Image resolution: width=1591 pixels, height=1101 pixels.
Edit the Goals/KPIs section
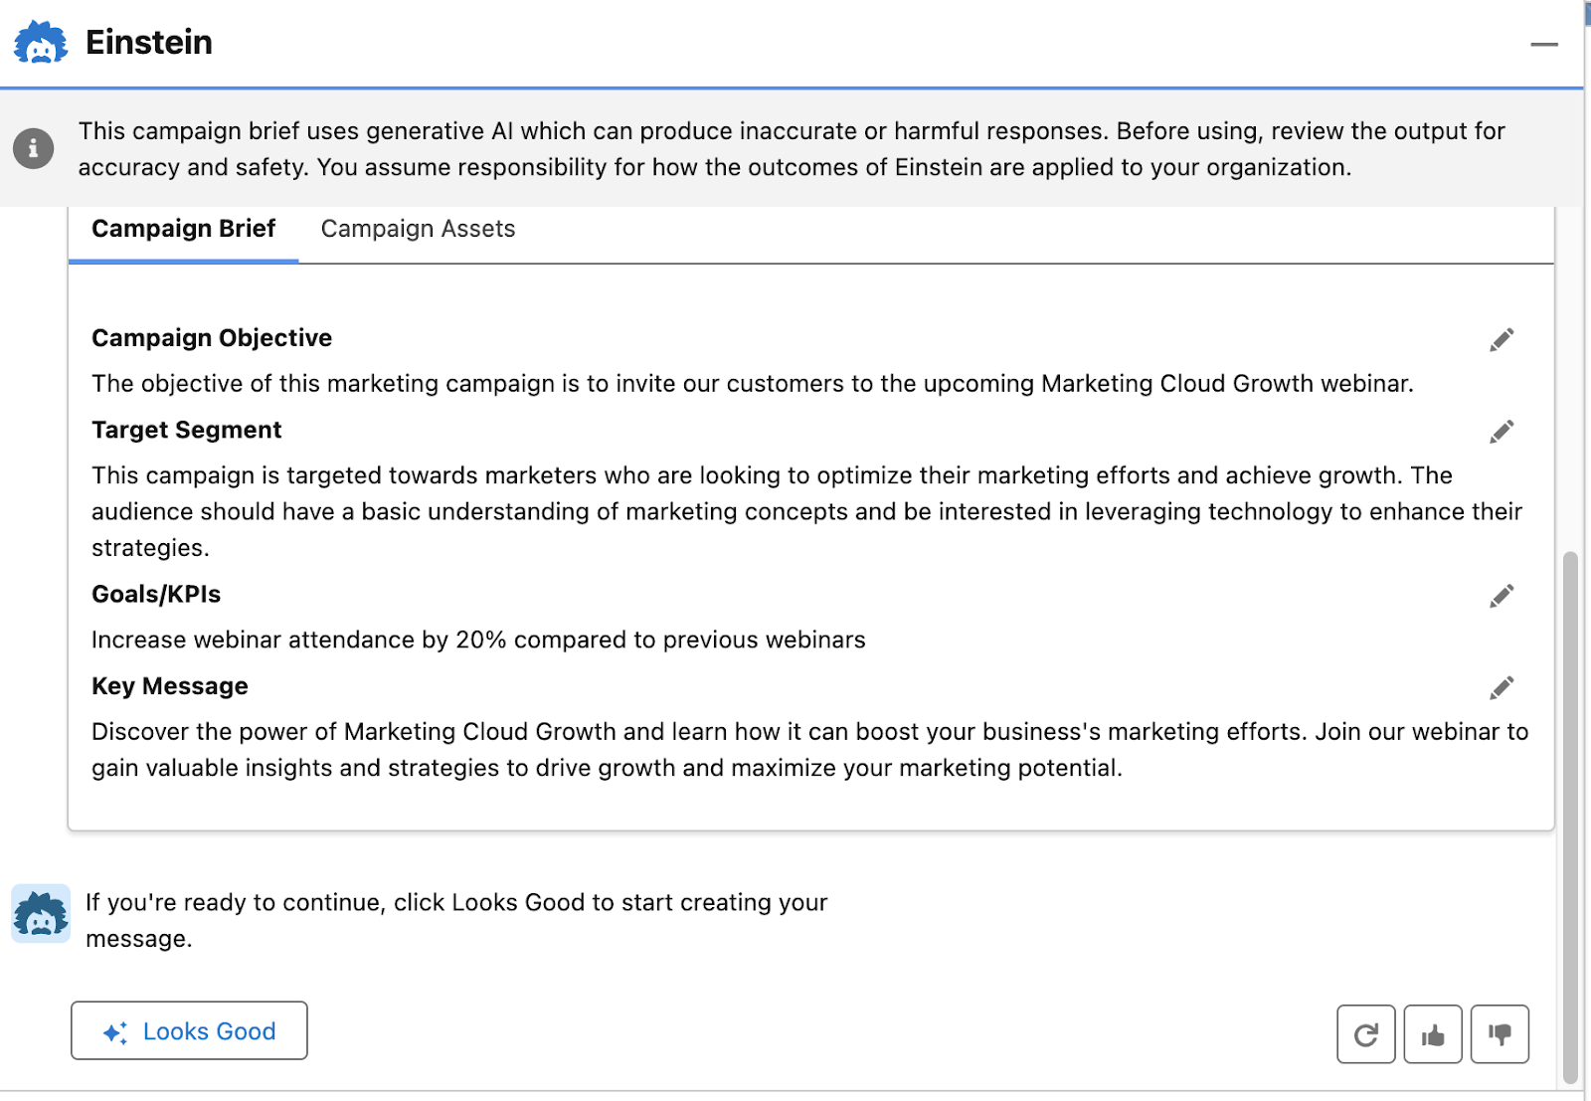(1502, 596)
